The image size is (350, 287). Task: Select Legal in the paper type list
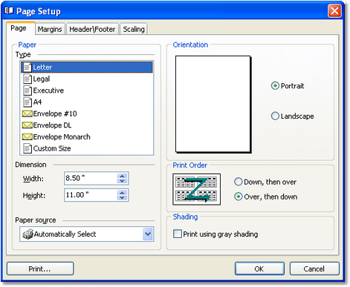87,79
